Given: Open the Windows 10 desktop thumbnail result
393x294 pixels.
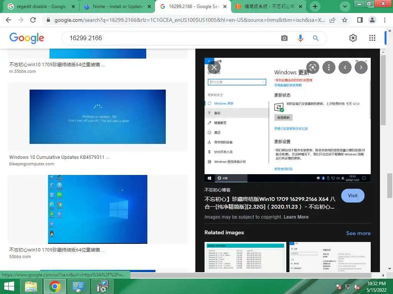Looking at the screenshot, I should (97, 209).
